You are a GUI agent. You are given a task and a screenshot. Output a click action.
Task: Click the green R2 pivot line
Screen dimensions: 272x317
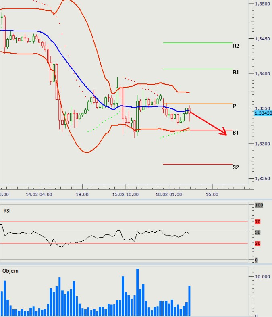(198, 43)
